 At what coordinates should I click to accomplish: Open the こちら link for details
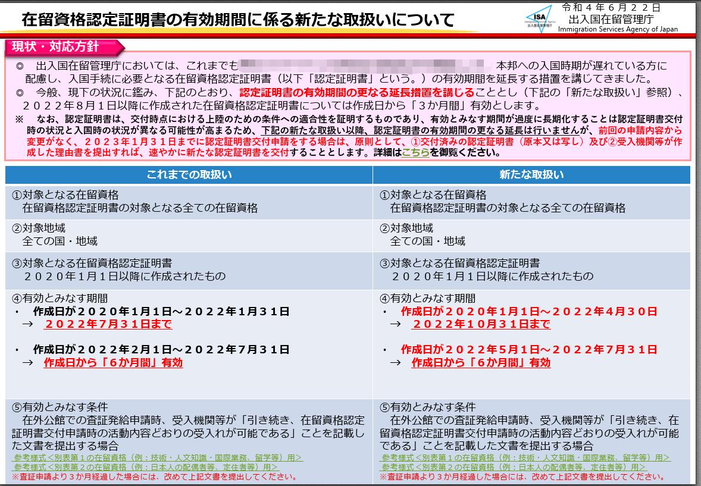click(x=415, y=153)
